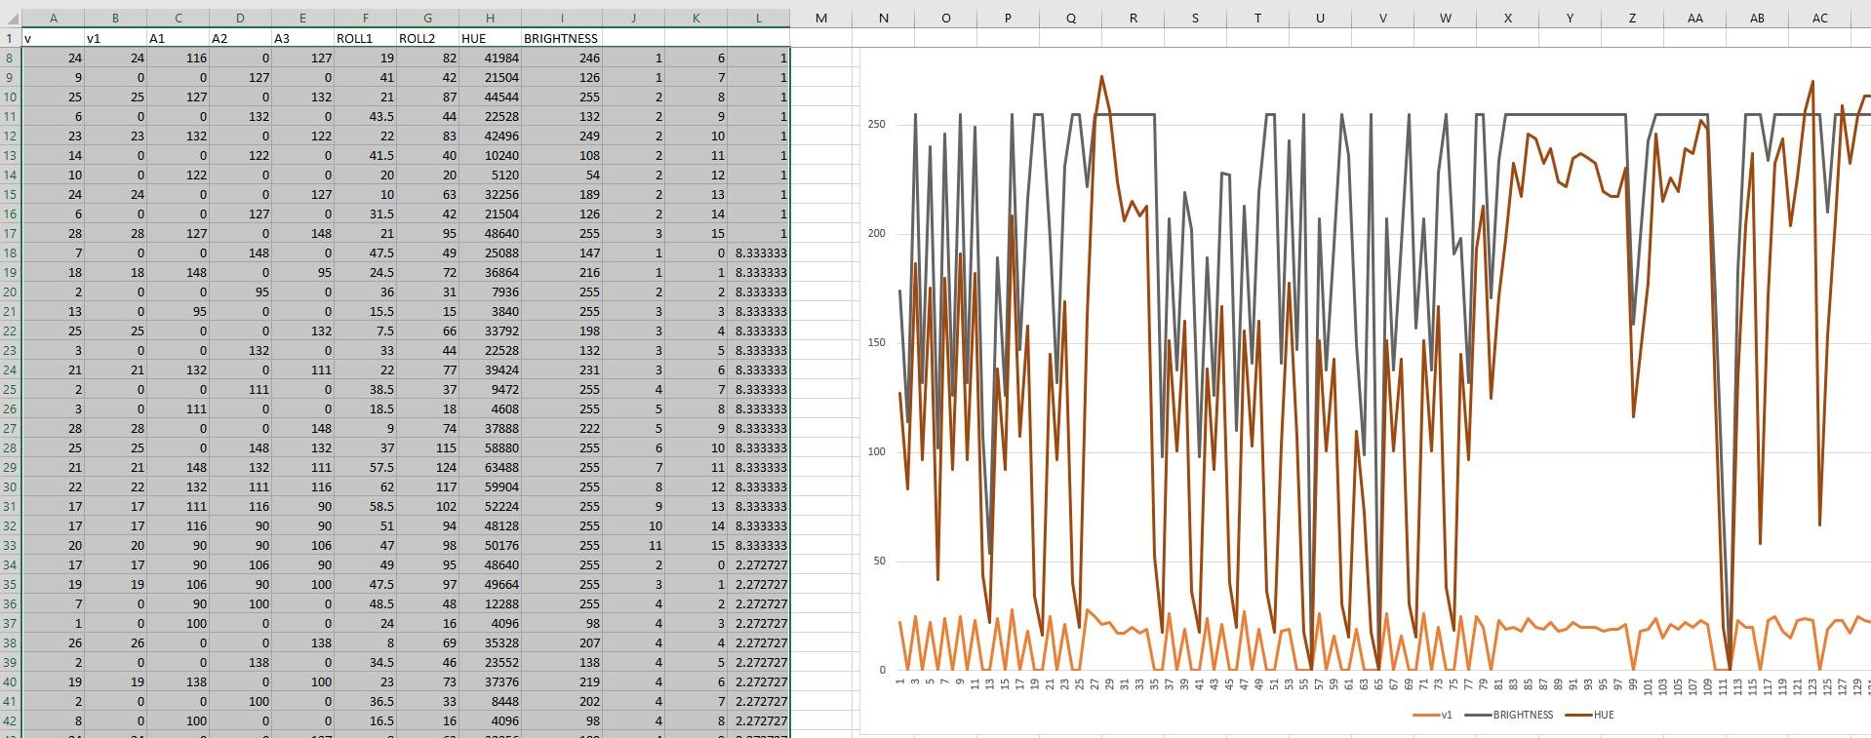Click the HUE value 49664
Viewport: 1871px width, 738px height.
point(490,584)
